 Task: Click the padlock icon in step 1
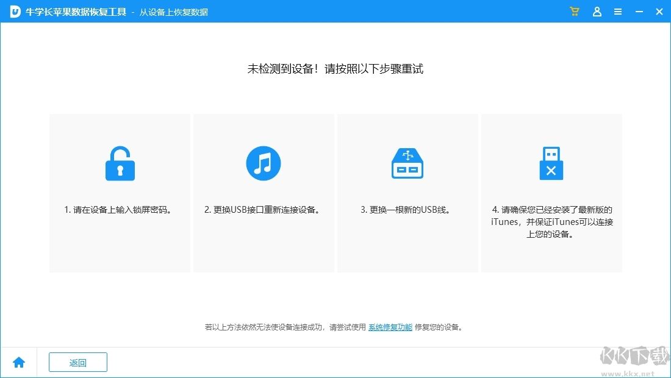[120, 162]
